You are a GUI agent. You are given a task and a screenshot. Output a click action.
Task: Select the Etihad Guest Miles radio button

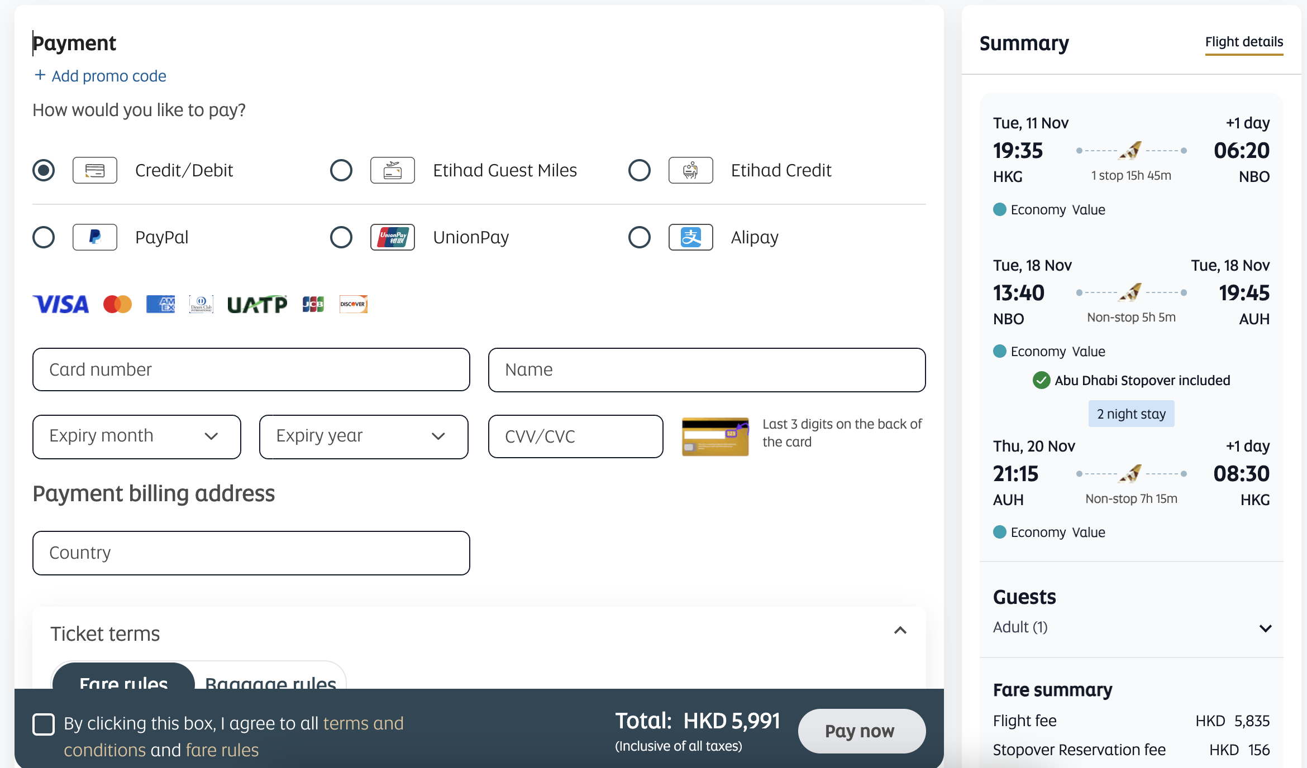341,170
